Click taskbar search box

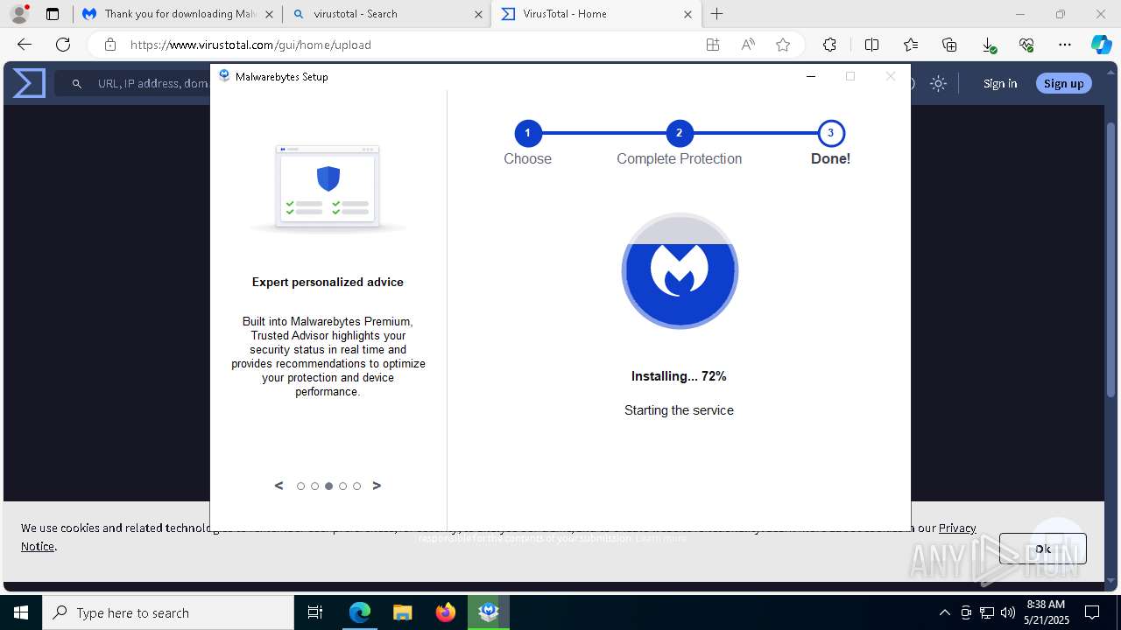(x=168, y=612)
